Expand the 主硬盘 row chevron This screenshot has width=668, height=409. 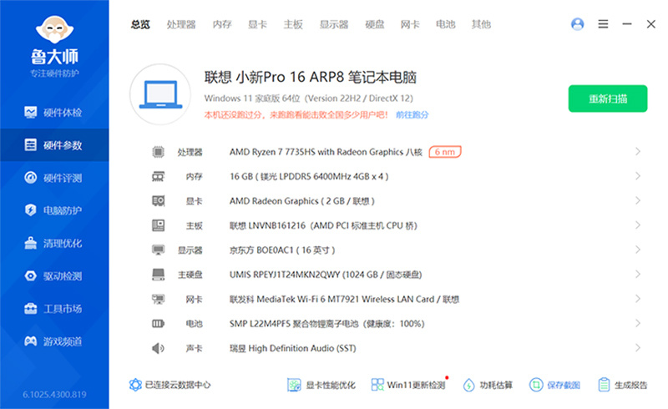(638, 274)
